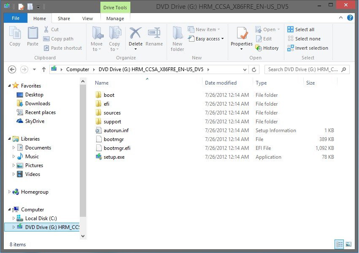
Task: Refresh the current folder view
Action: tap(254, 69)
